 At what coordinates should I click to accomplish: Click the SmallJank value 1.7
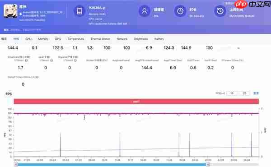pos(20,68)
